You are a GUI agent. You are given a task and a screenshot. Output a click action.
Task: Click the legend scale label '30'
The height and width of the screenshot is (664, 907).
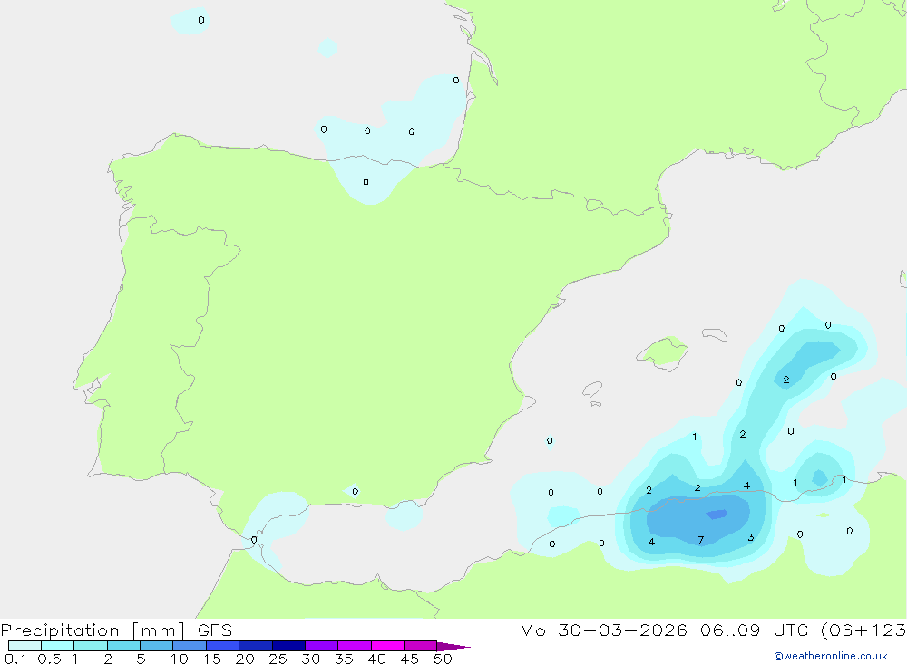[310, 659]
